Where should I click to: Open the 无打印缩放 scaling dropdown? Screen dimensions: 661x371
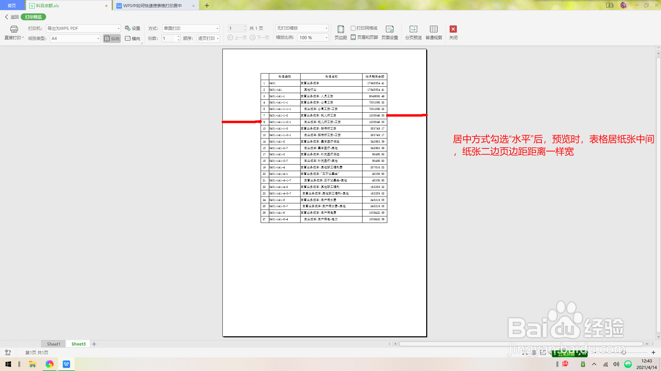click(x=326, y=28)
